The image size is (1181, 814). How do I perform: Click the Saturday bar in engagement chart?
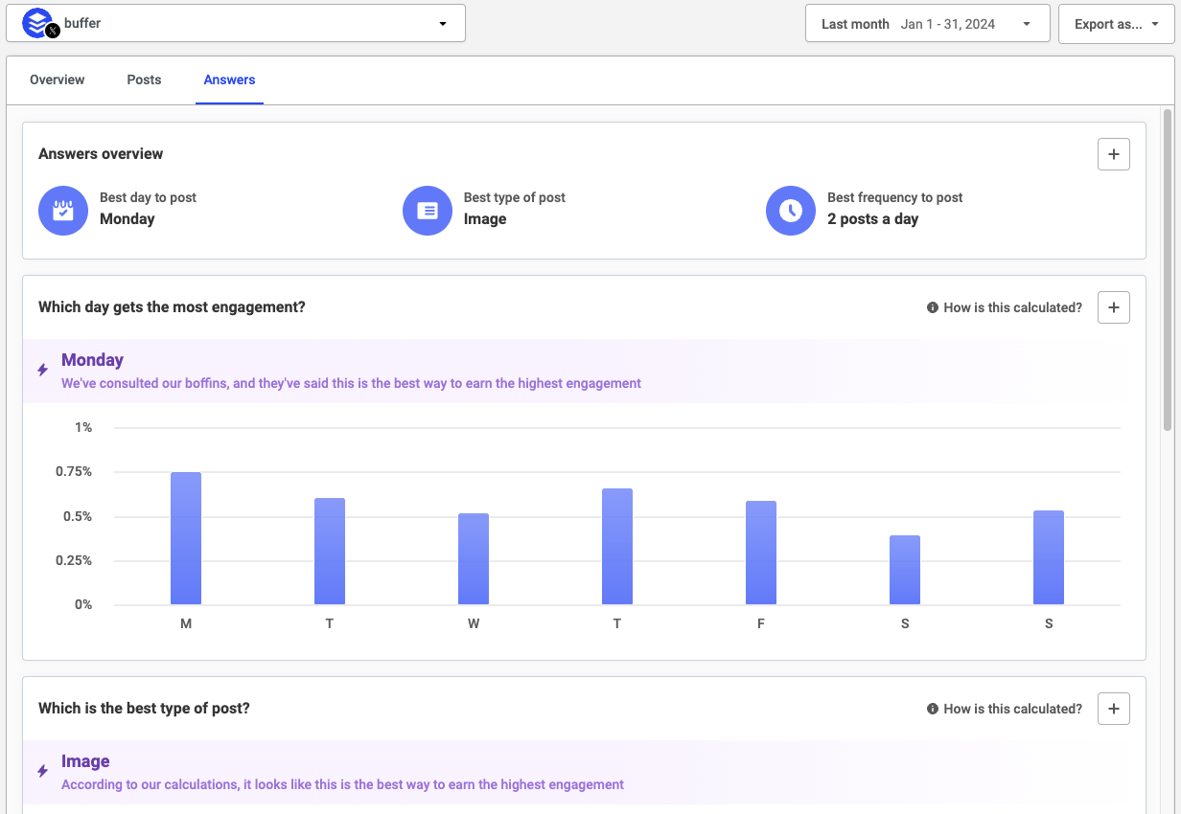(905, 570)
